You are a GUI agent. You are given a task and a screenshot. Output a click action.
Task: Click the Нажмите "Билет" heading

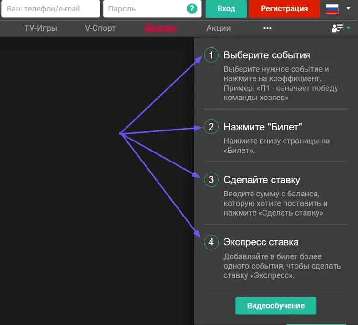coord(263,127)
